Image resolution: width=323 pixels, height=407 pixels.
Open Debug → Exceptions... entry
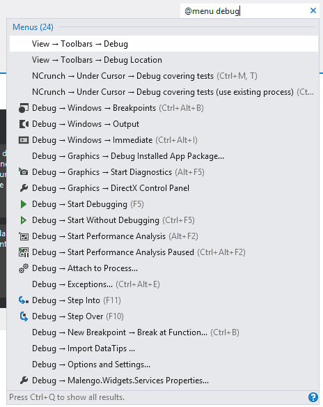click(164, 284)
